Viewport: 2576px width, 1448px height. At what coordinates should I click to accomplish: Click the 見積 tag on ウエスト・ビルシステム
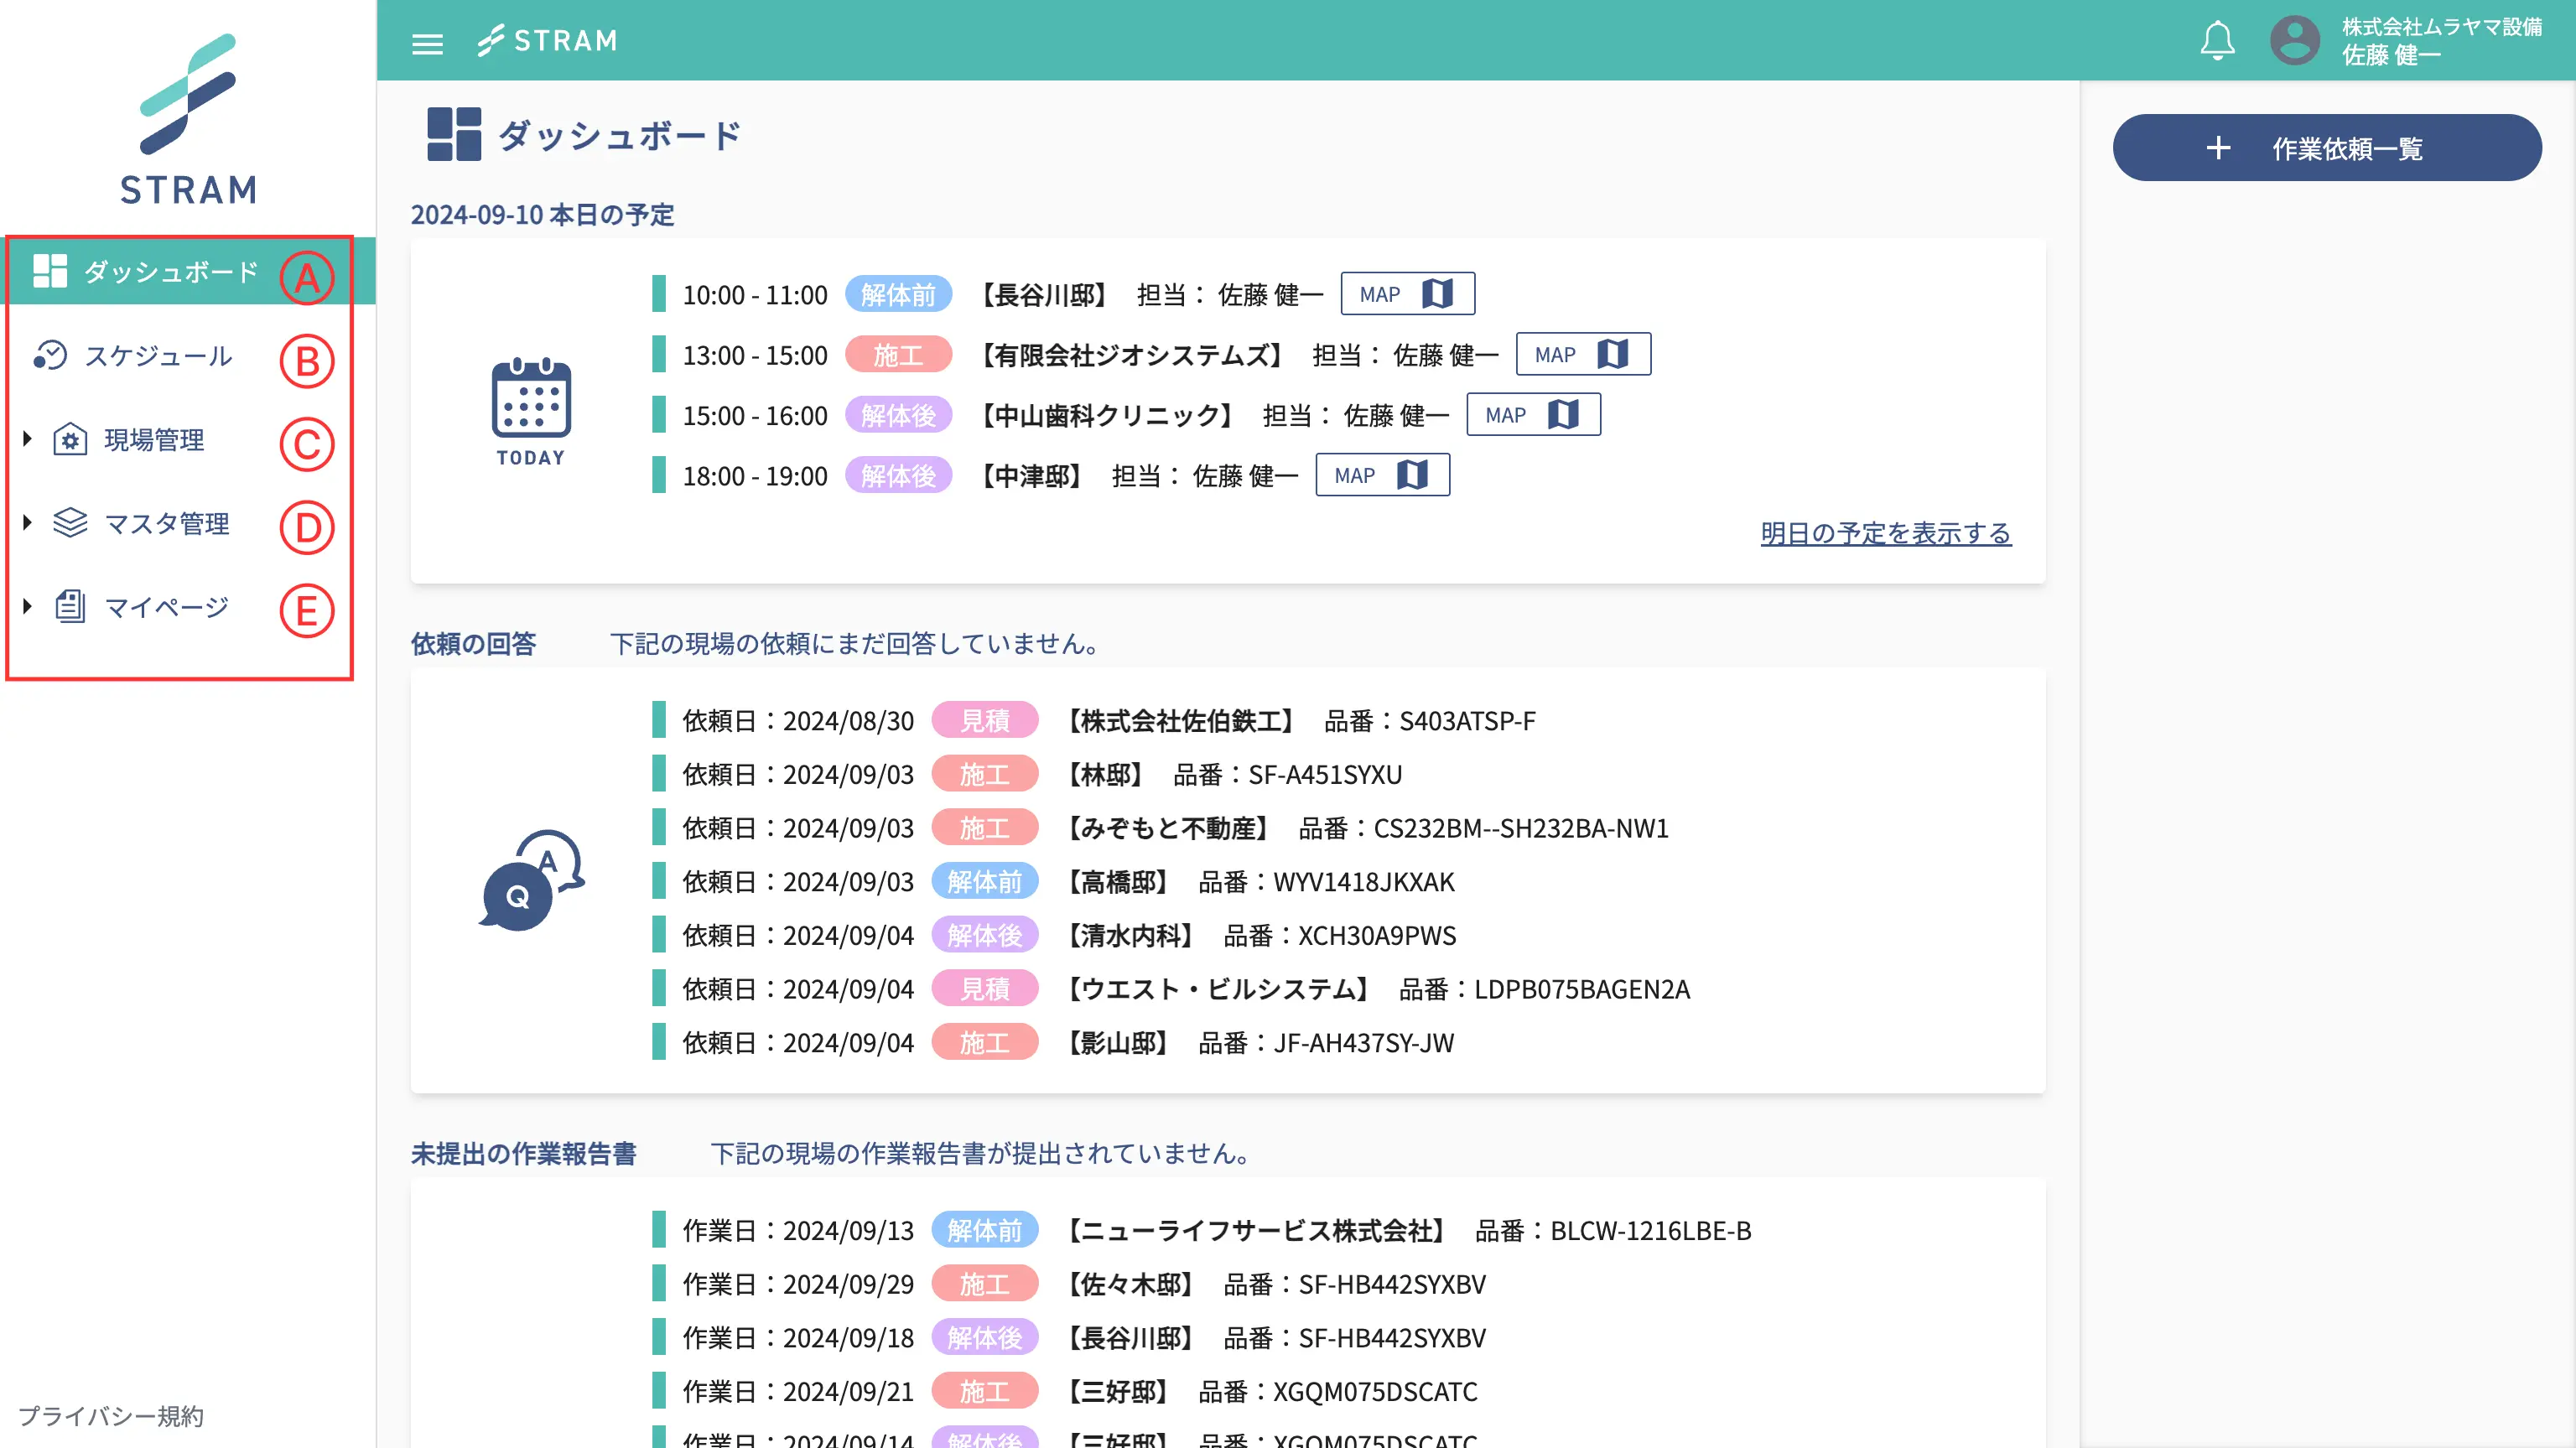(x=984, y=989)
